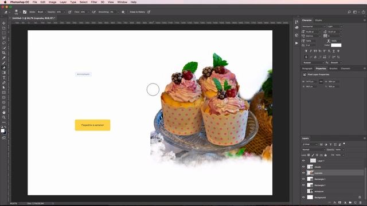Open the language dropdown in Character panel
This screenshot has width=367, height=206.
point(314,62)
